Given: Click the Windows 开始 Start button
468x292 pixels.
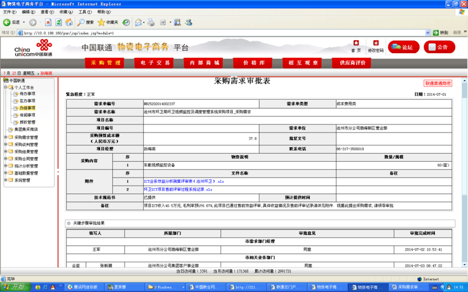Looking at the screenshot, I should (x=16, y=287).
